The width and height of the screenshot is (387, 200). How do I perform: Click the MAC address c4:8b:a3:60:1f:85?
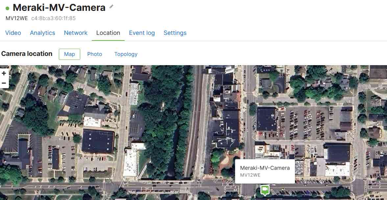[x=53, y=18]
